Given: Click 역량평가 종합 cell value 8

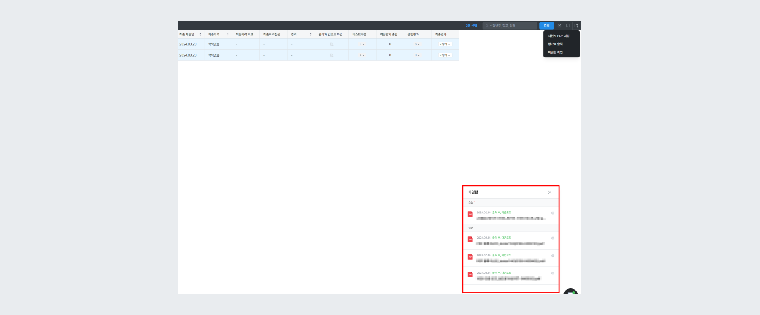Looking at the screenshot, I should (x=390, y=55).
